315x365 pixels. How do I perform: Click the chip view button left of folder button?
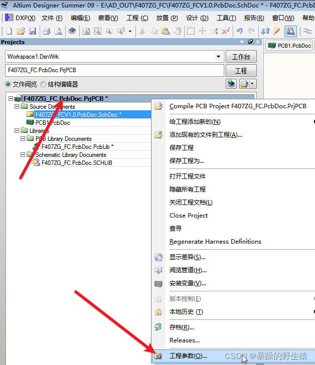231,84
